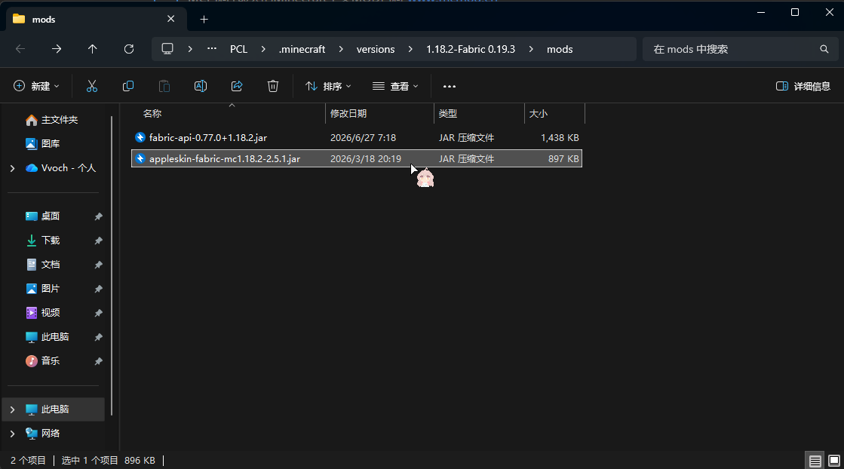Unpin 下载 from quick access
The height and width of the screenshot is (469, 844).
(x=99, y=241)
